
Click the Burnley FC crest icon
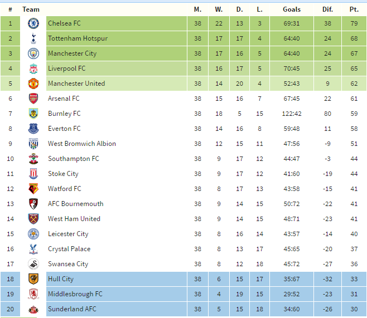coord(33,114)
